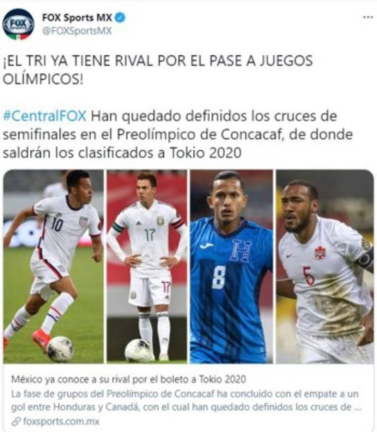Open the @FOXSportsMX handle link
This screenshot has width=377, height=432.
click(x=77, y=31)
